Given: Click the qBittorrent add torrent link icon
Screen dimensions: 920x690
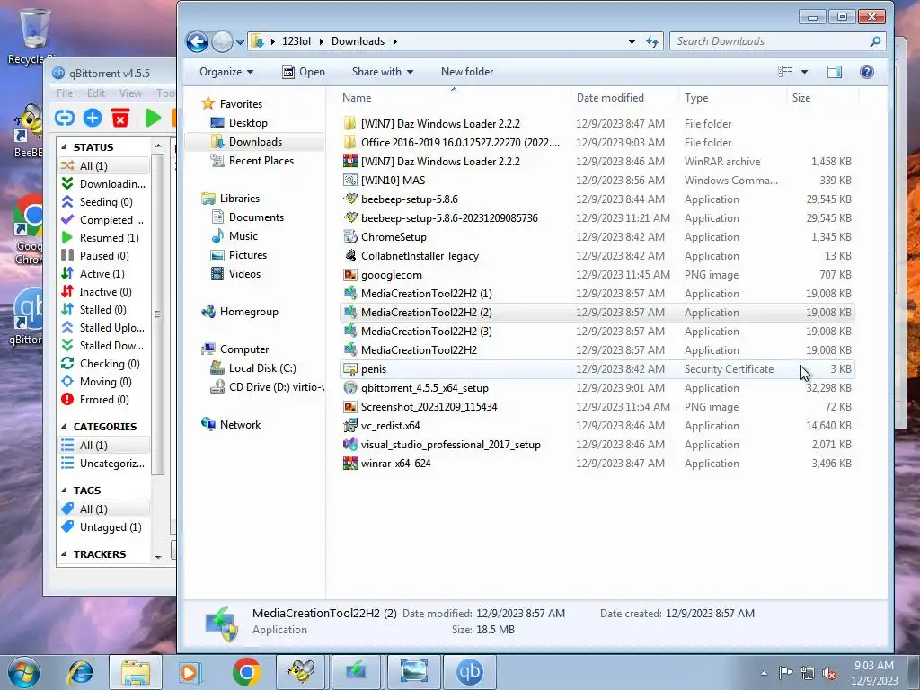Looking at the screenshot, I should (x=65, y=118).
